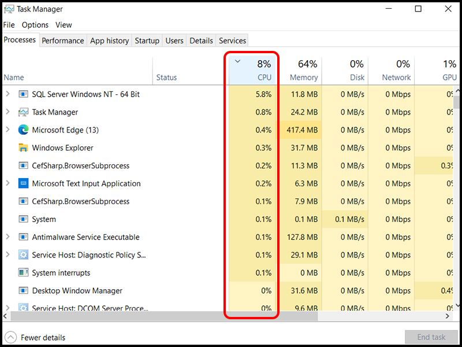Viewport: 462px width, 347px height.
Task: Select the Microsoft Edge icon in the list
Action: coord(24,130)
